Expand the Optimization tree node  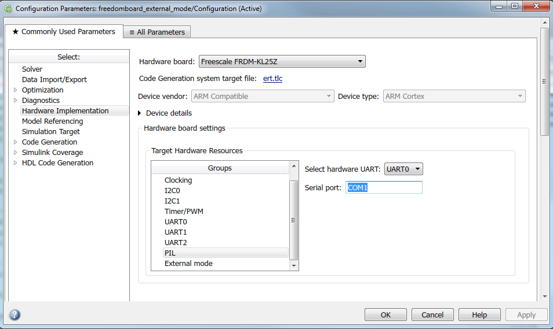pyautogui.click(x=16, y=90)
